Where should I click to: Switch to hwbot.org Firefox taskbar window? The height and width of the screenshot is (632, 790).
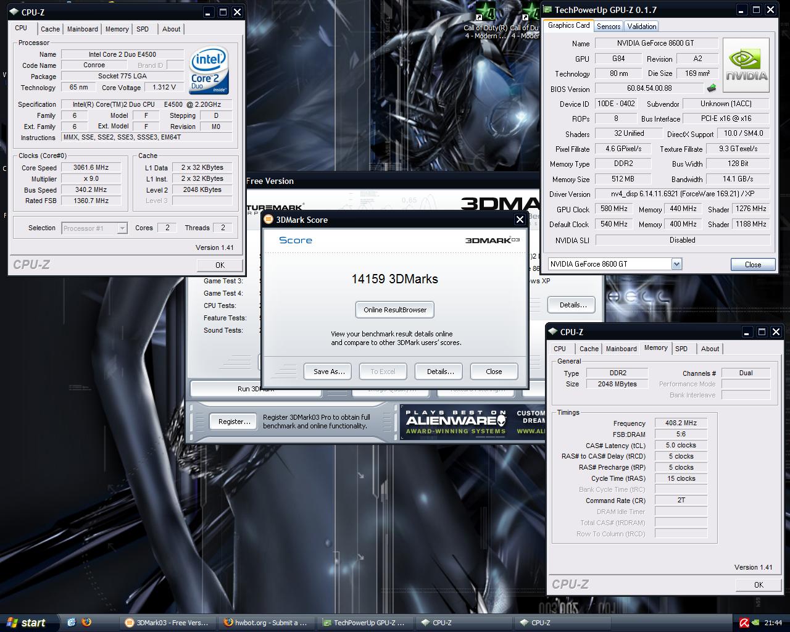[267, 623]
